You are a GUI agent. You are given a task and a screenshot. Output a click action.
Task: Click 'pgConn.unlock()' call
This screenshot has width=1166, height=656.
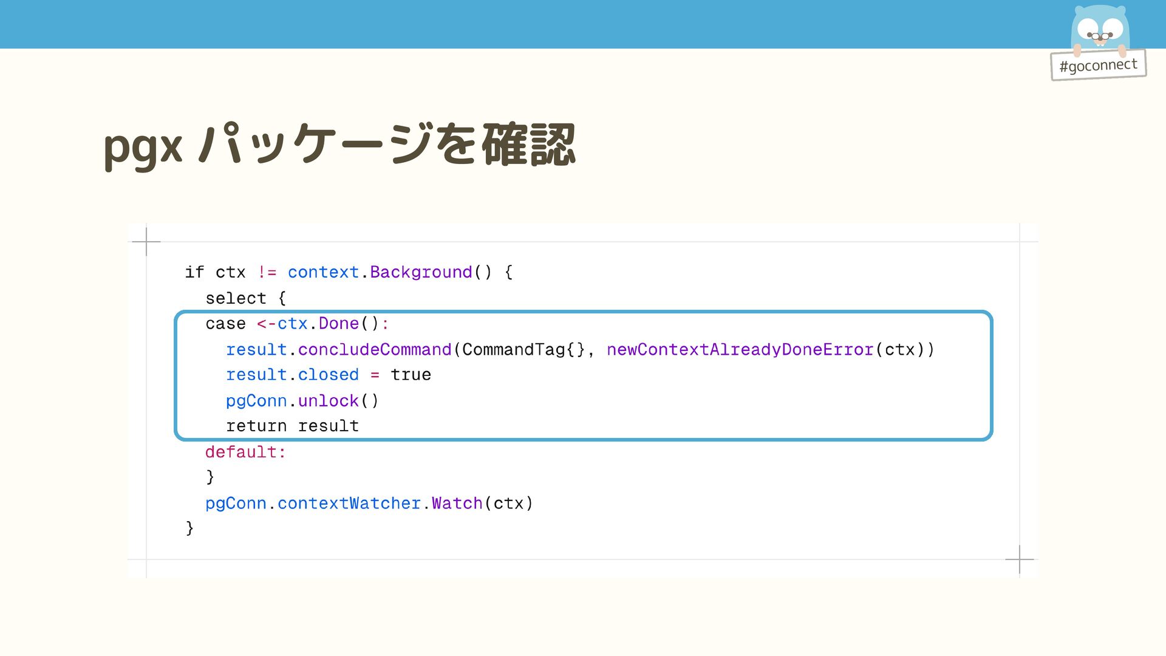(x=302, y=401)
